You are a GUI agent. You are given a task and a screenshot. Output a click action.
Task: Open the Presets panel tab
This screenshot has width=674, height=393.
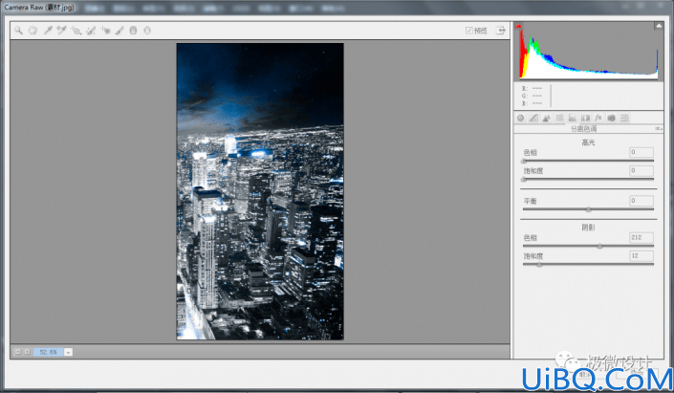pos(624,118)
